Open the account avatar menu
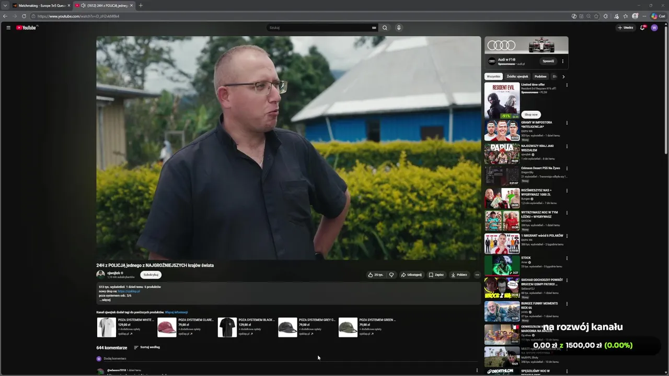 coord(654,28)
